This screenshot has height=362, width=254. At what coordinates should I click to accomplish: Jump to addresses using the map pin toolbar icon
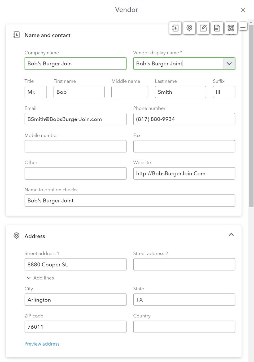(189, 28)
